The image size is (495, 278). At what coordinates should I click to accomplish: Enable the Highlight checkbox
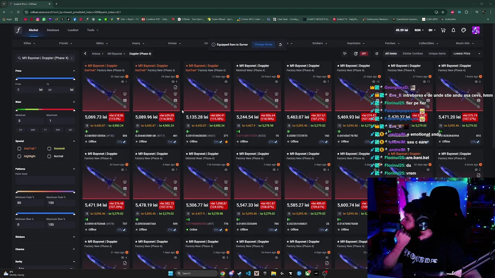tap(19, 156)
